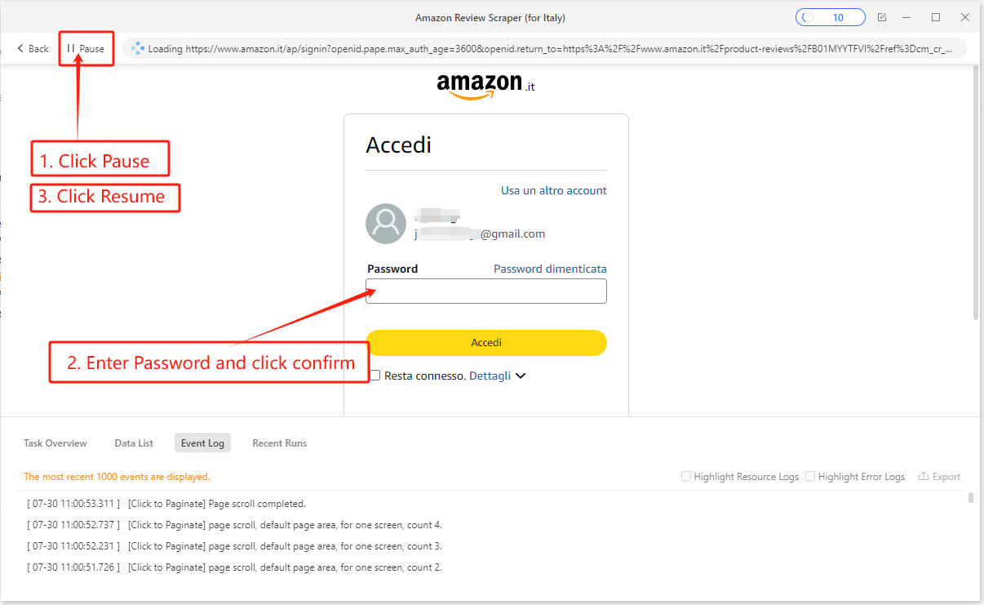This screenshot has width=984, height=605.
Task: Click the Amazon.it logo
Action: (x=485, y=85)
